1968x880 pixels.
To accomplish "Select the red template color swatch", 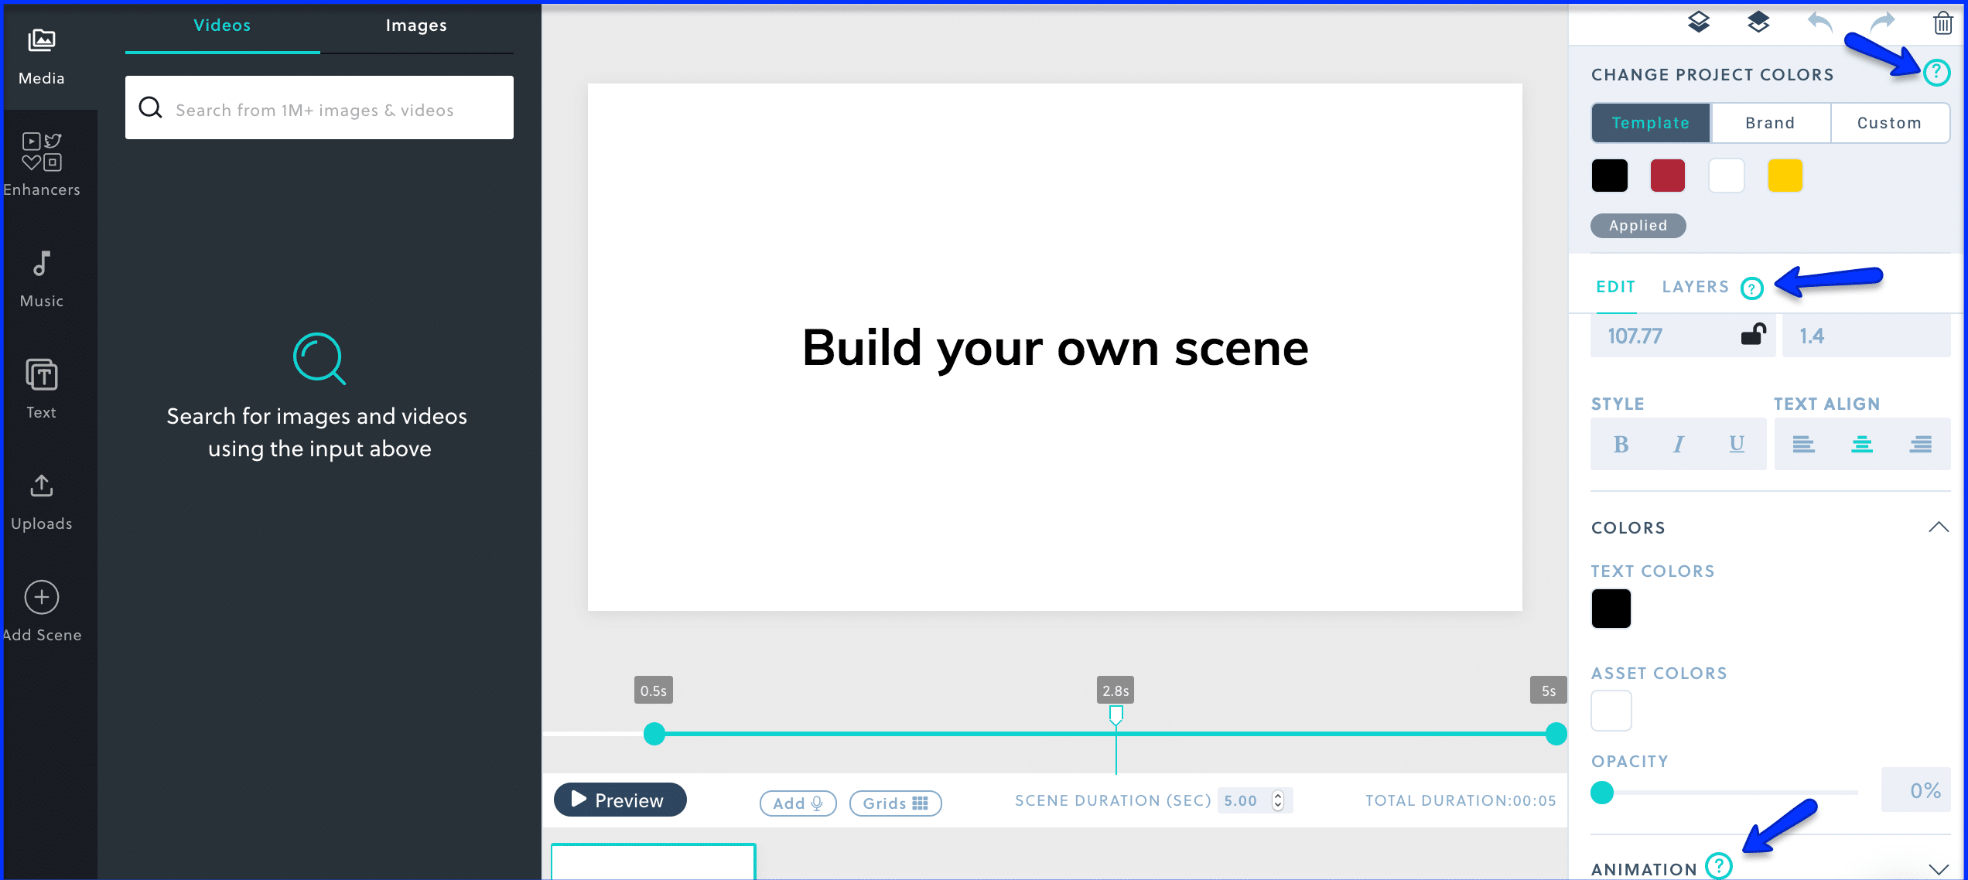I will click(1667, 176).
